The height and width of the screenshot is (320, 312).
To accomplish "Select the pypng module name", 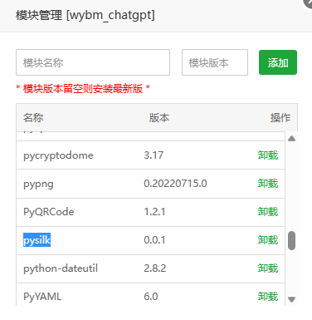I will 38,184.
